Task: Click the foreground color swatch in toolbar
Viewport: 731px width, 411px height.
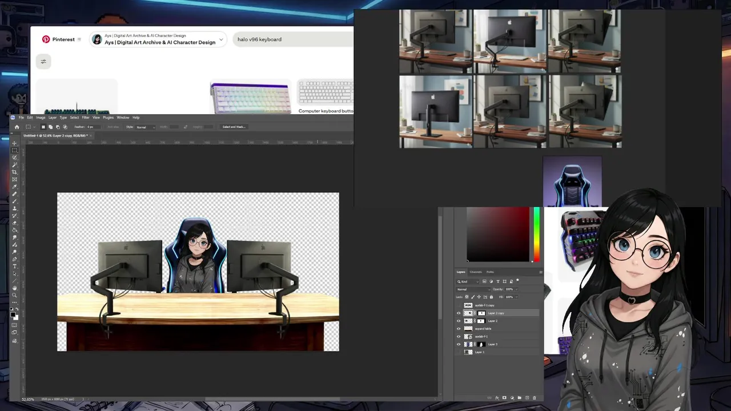Action: click(x=13, y=315)
